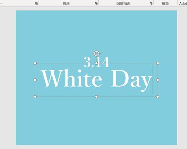Click the 段落 group label
Image resolution: width=187 pixels, height=149 pixels.
coord(66,3)
